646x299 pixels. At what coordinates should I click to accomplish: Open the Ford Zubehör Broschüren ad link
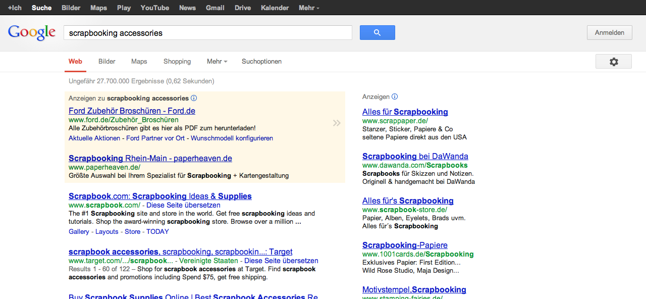(132, 111)
